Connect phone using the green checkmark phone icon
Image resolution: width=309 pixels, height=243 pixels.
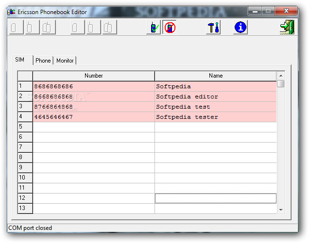pyautogui.click(x=154, y=27)
